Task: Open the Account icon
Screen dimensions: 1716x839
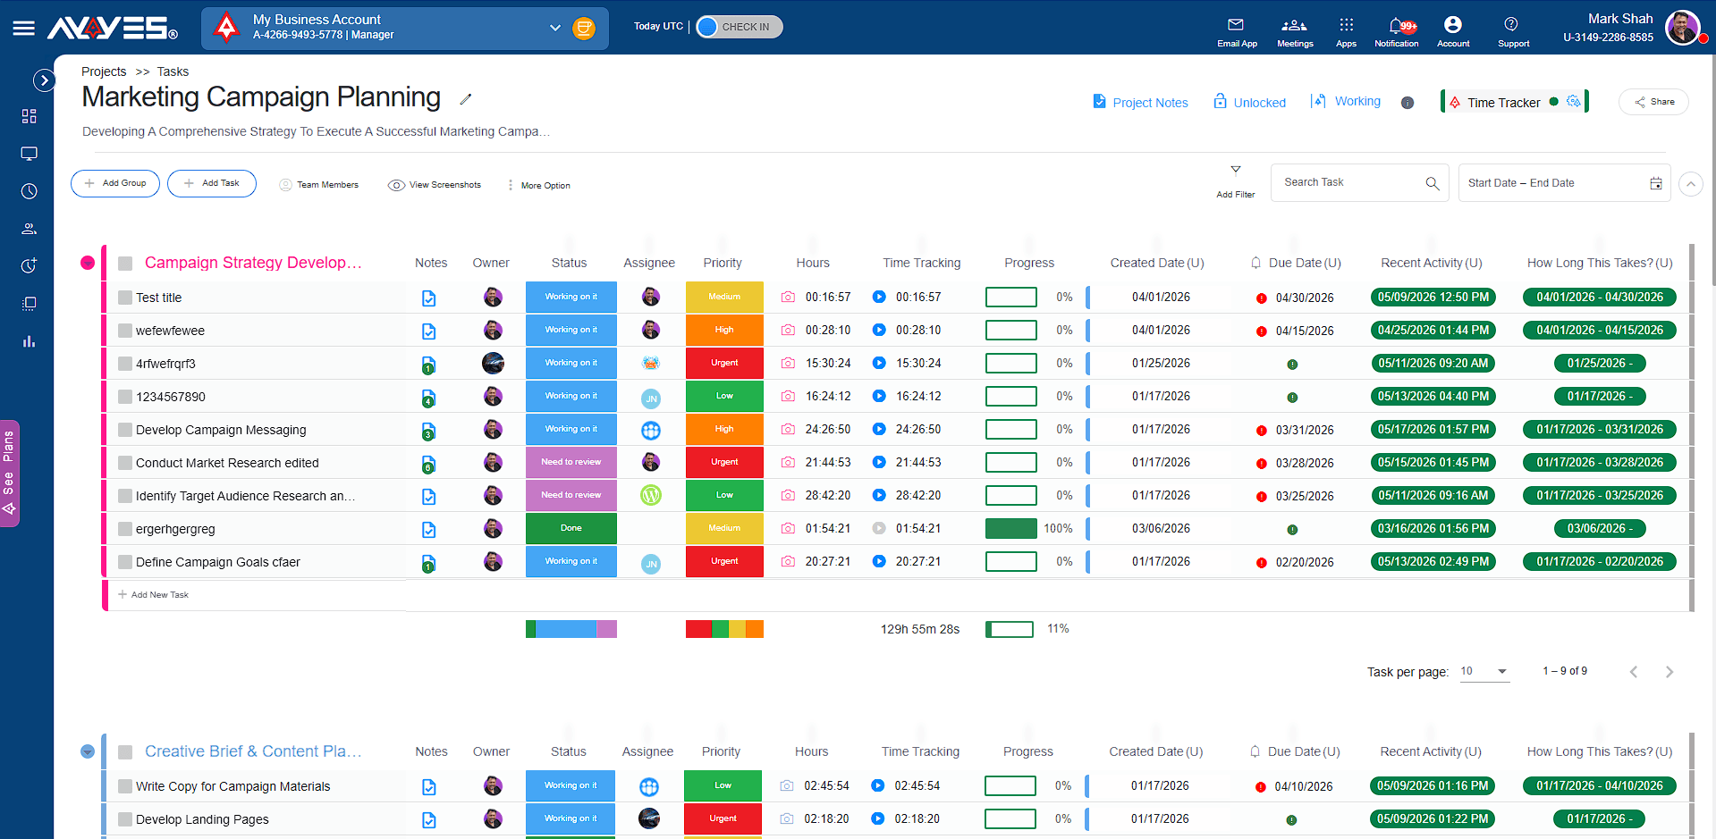Action: pyautogui.click(x=1452, y=30)
